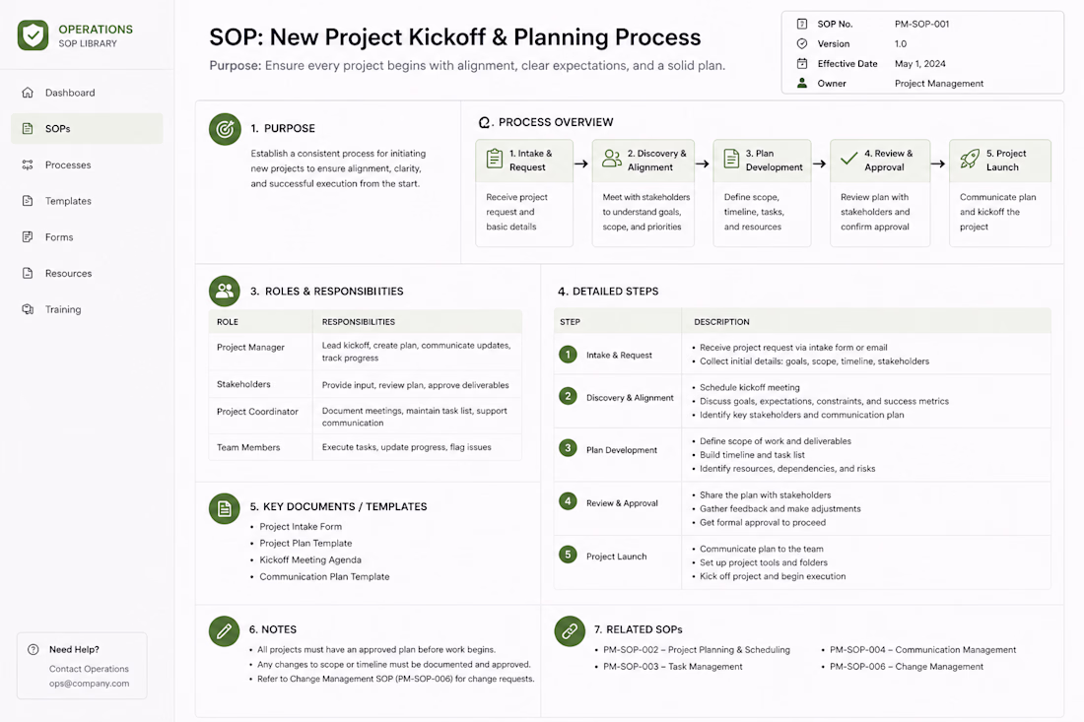Select the Project Launch rocket card
1084x722 pixels.
point(999,193)
